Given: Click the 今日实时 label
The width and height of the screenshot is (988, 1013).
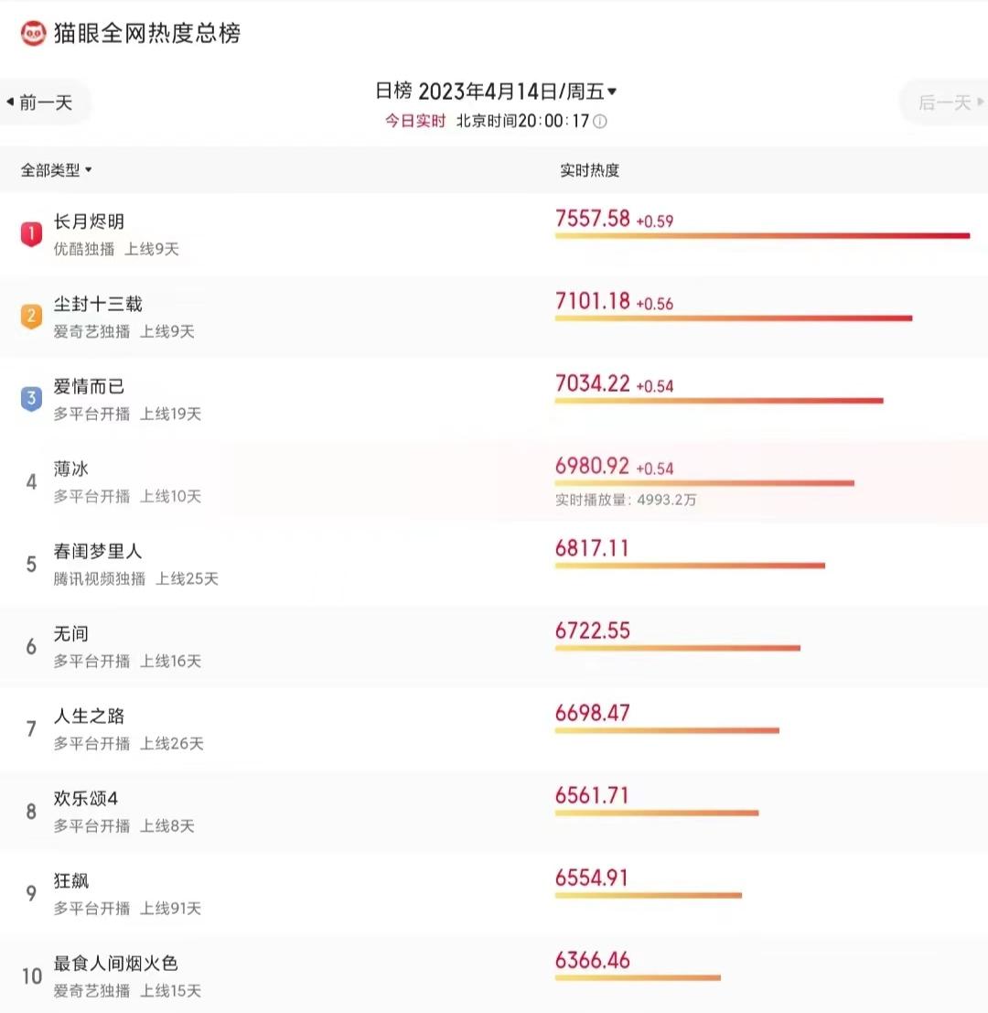Looking at the screenshot, I should point(415,121).
